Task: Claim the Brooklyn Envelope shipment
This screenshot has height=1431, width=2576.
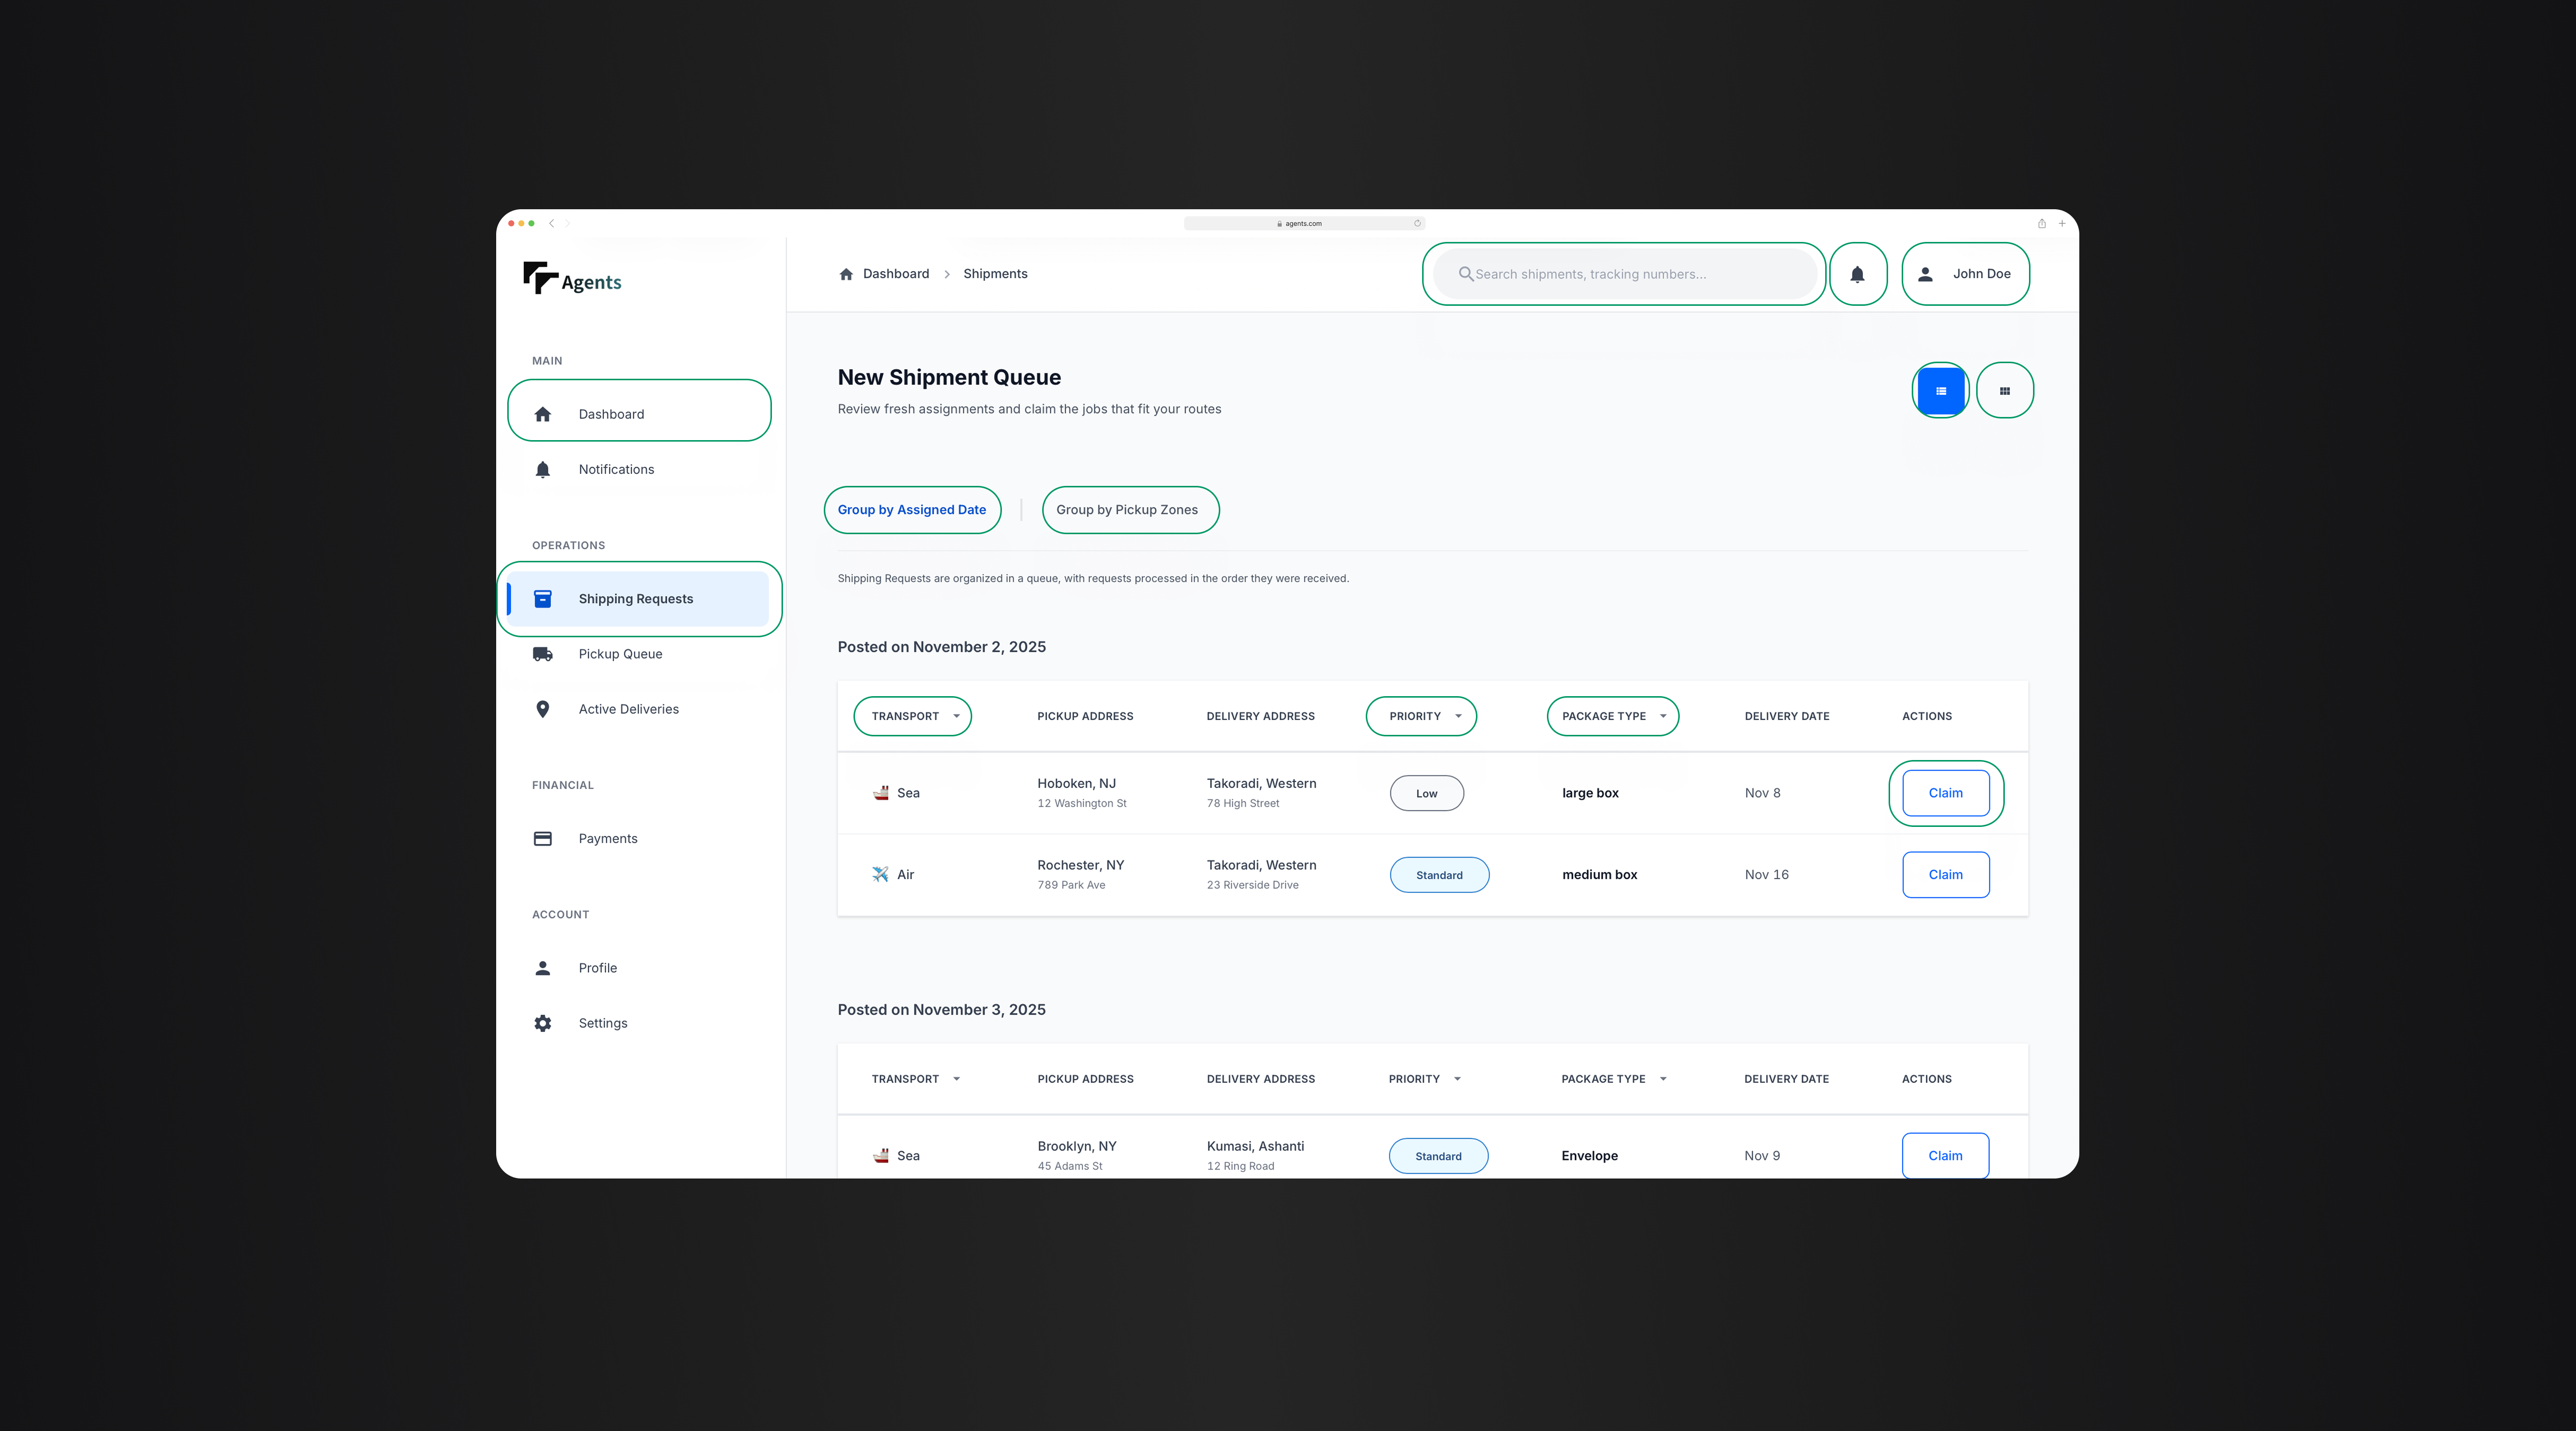Action: click(x=1944, y=1155)
